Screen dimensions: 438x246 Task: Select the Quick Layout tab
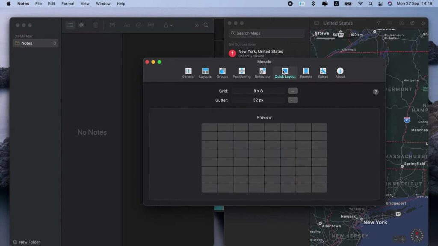tap(285, 73)
